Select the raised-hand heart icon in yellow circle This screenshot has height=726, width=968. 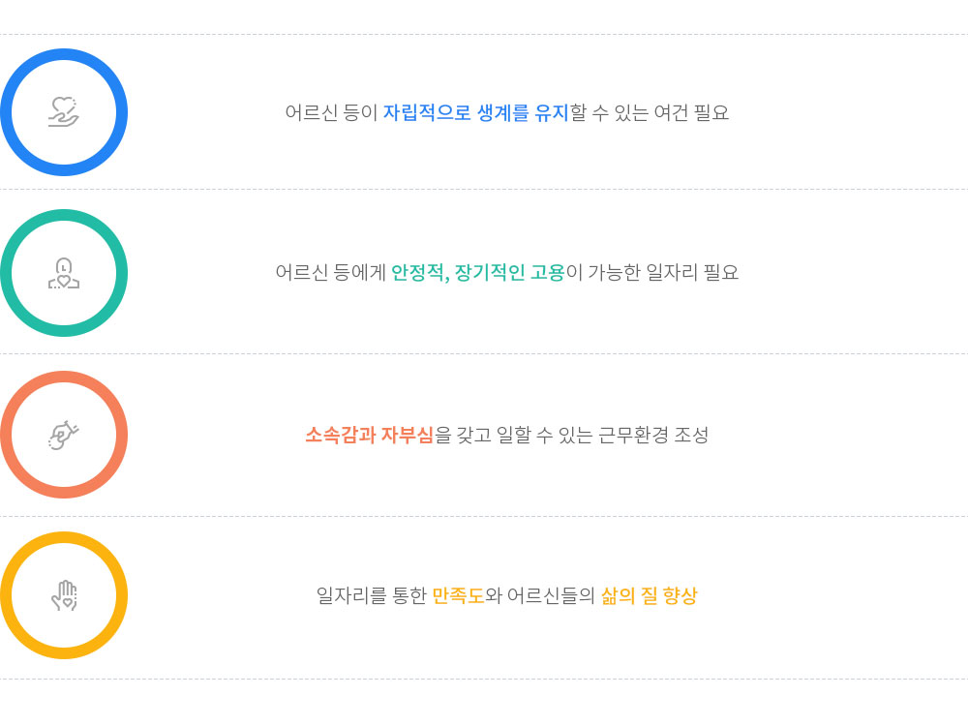(x=64, y=595)
